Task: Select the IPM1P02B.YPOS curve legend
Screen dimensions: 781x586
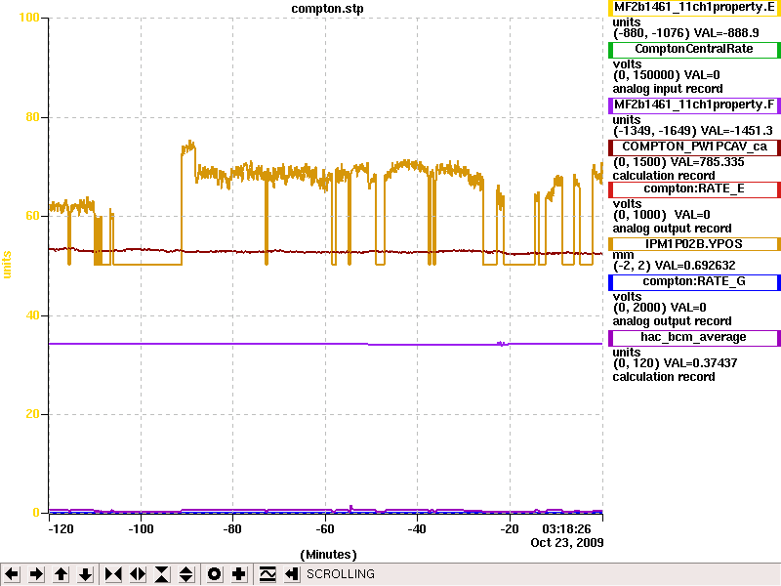Action: coord(694,244)
